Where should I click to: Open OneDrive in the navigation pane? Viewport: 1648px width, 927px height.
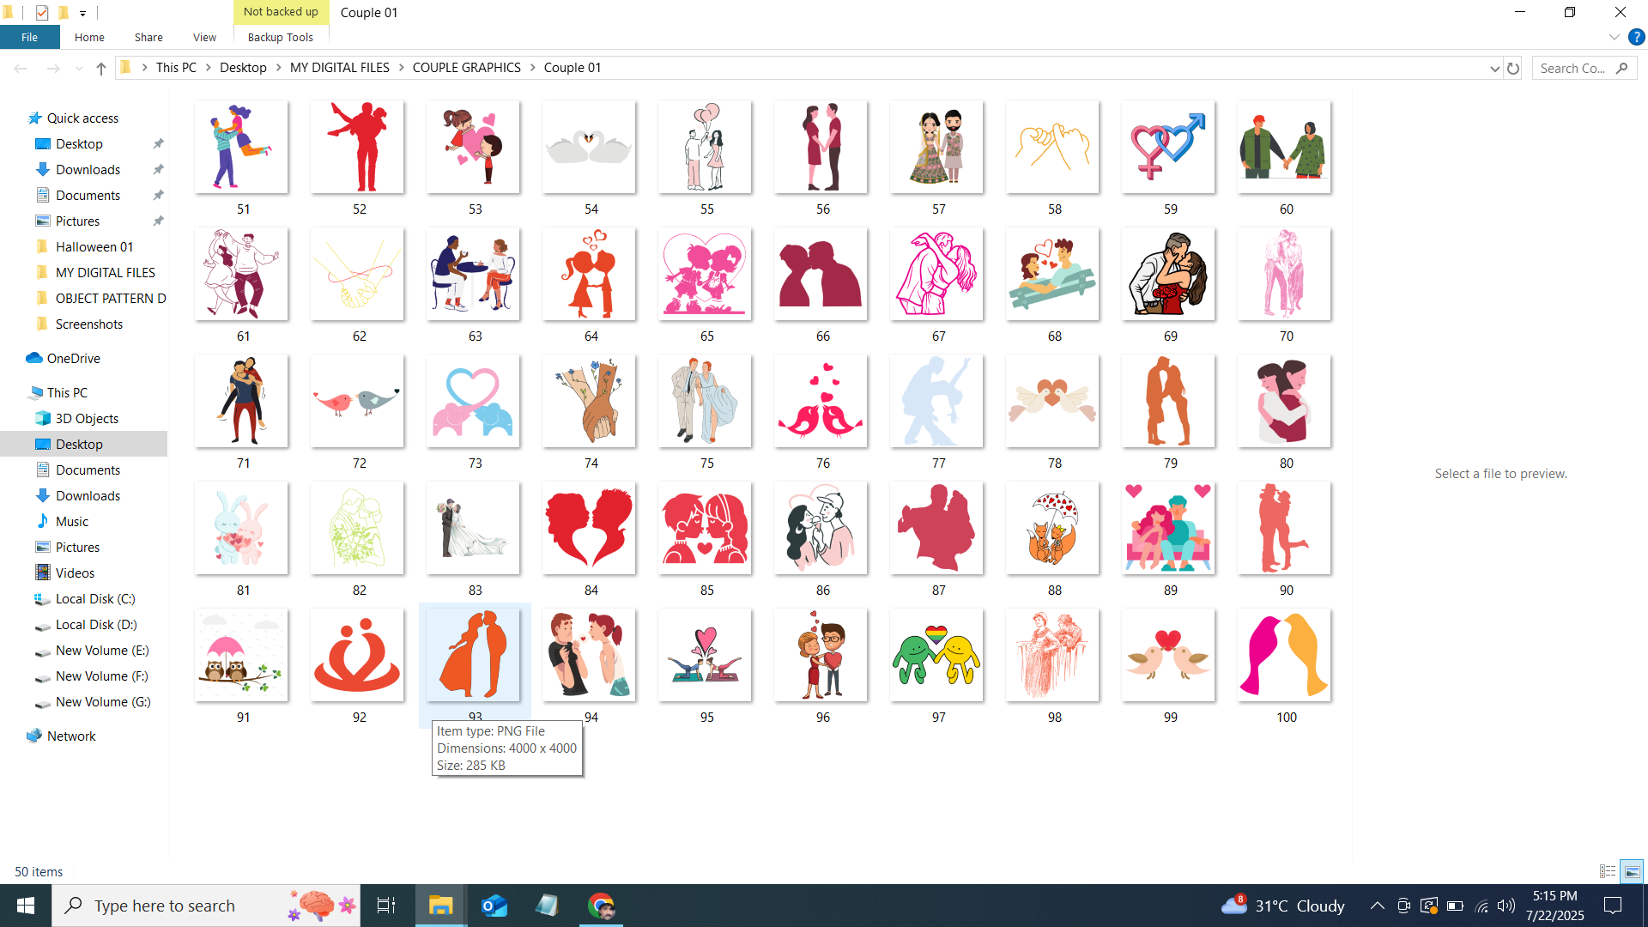pos(73,359)
